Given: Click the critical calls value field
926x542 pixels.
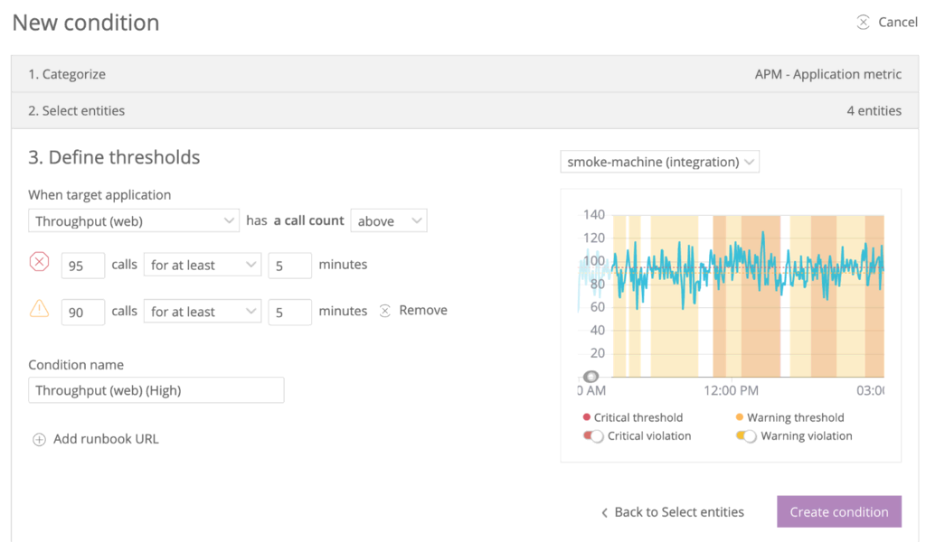Looking at the screenshot, I should coord(82,266).
